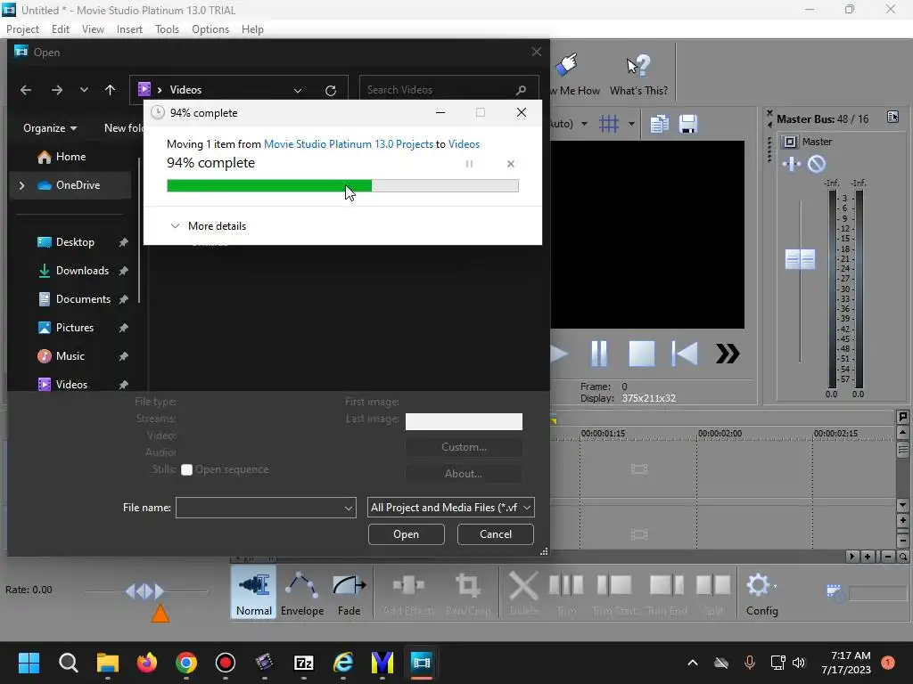Open the Organize dropdown
The image size is (913, 684).
[50, 128]
